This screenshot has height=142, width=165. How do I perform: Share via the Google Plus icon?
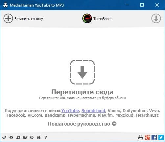(147, 137)
